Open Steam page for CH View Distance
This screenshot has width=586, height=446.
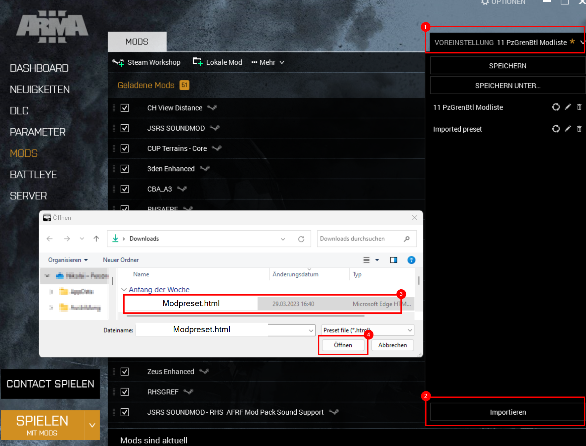[x=212, y=108]
